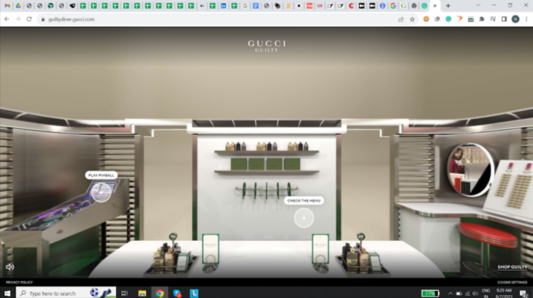This screenshot has width=533, height=298.
Task: Open the gray stacked-pages extension icon
Action: [x=437, y=19]
